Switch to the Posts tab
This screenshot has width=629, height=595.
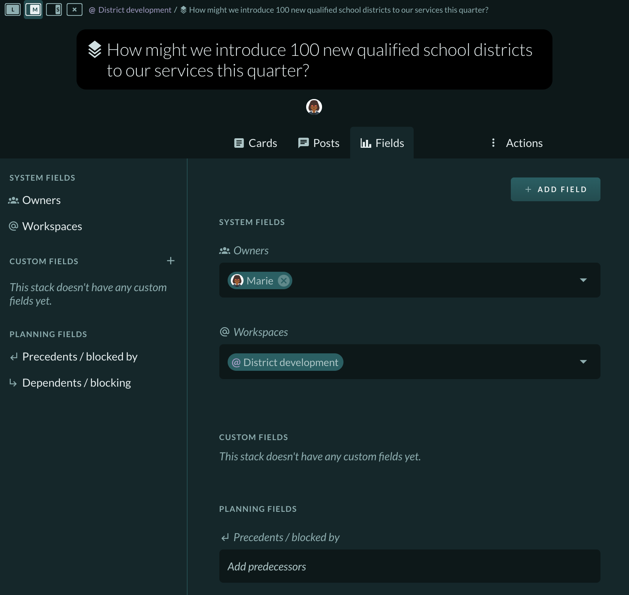(x=318, y=143)
